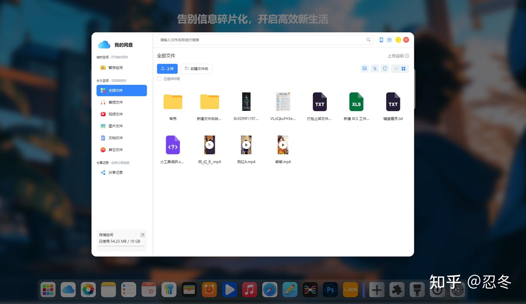526x304 pixels.
Task: Click the info icon beside 上传说明
Action: pos(407,56)
